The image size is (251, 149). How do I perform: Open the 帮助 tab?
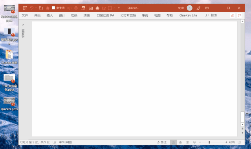tap(170, 15)
